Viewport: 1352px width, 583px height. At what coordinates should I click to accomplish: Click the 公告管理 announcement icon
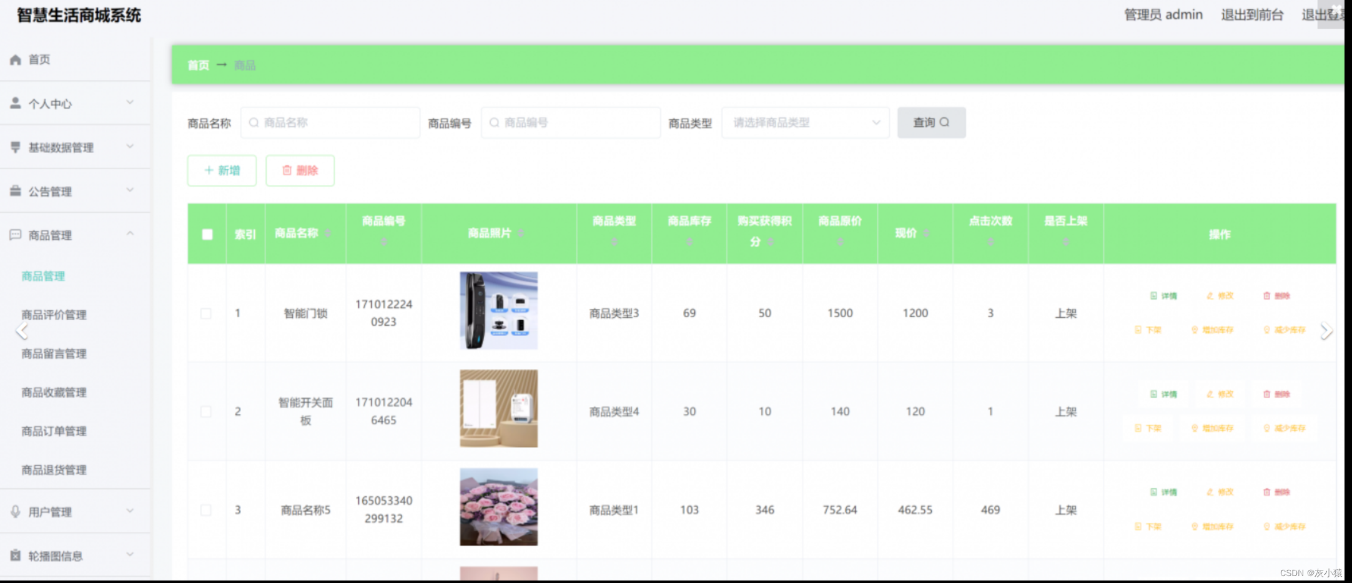tap(14, 191)
